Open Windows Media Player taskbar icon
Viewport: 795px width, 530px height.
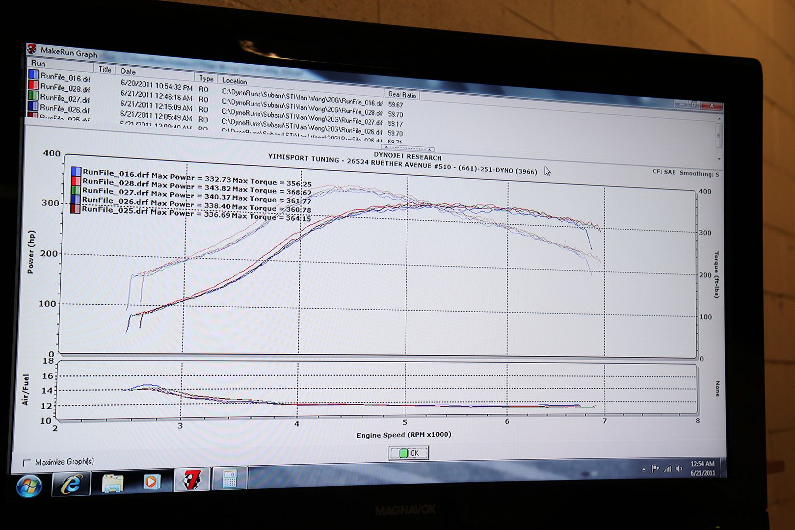coord(152,481)
